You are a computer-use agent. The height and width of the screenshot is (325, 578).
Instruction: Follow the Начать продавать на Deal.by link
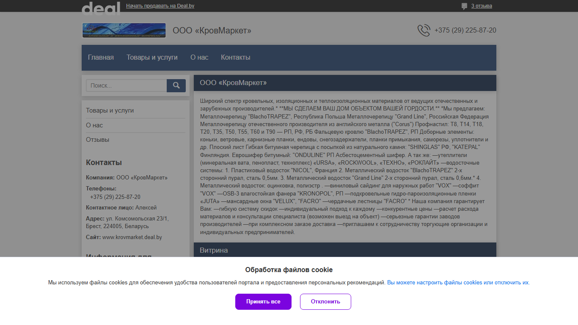160,6
